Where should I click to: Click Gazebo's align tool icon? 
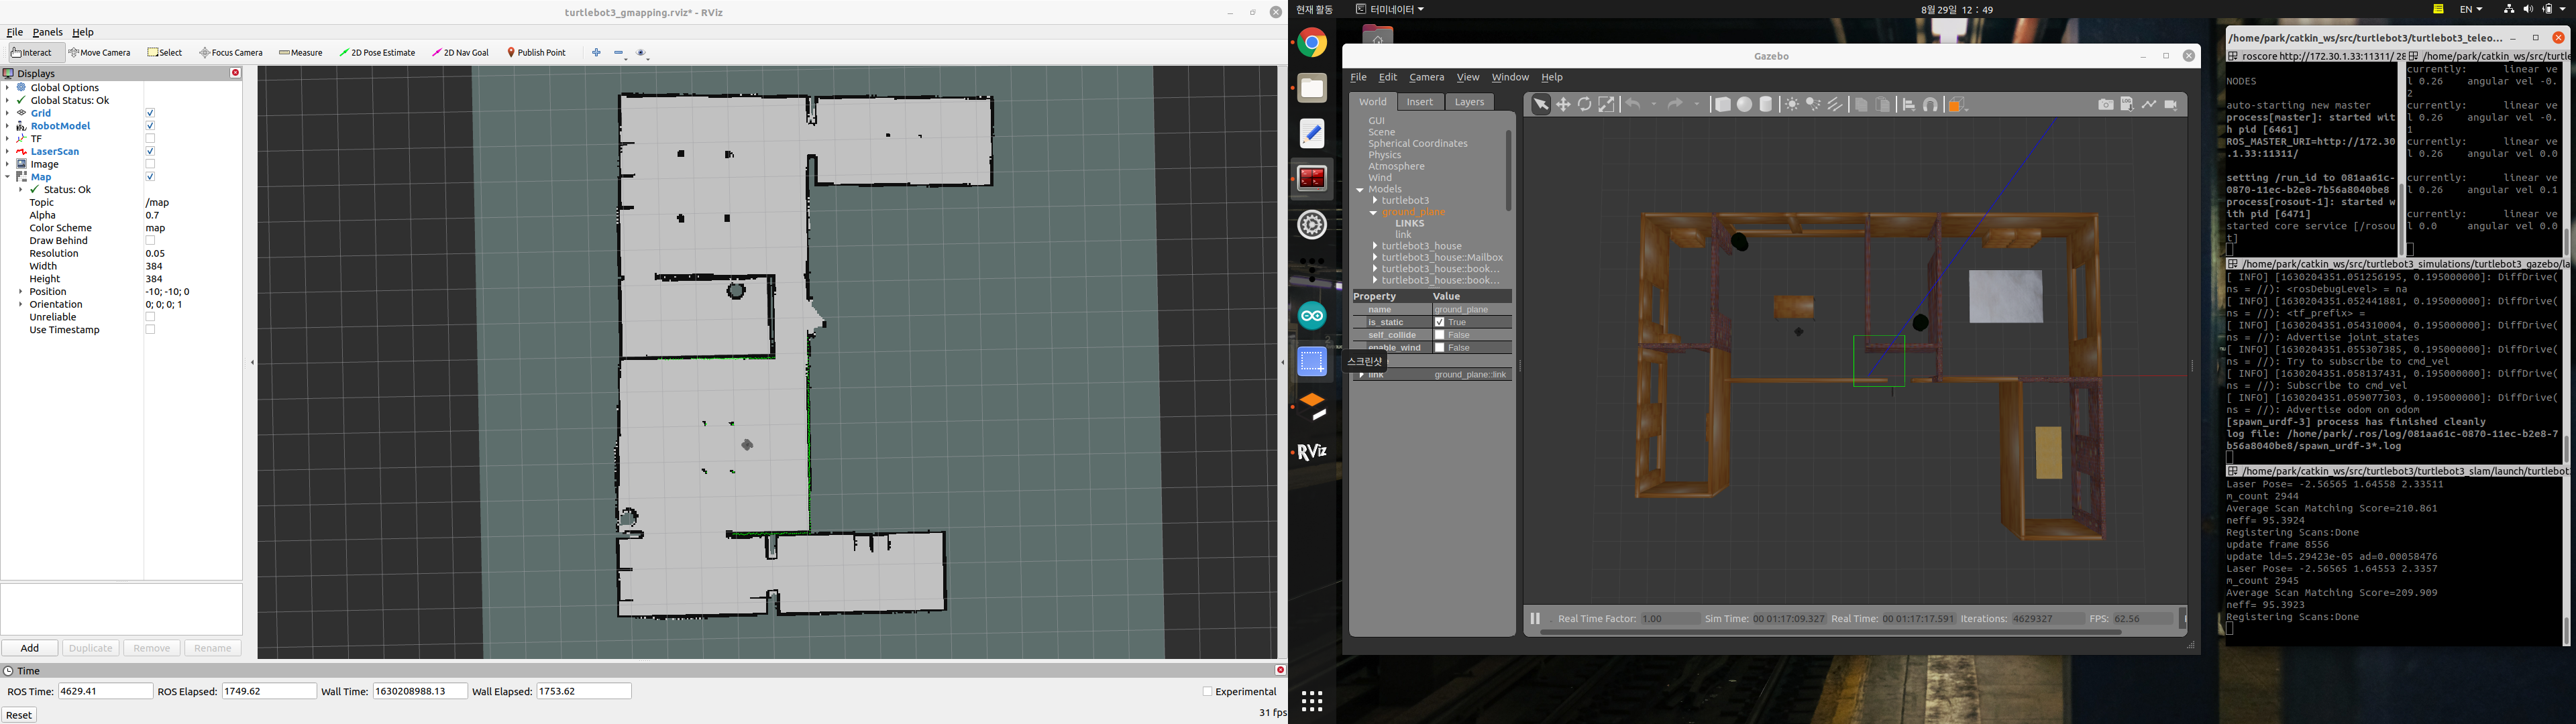(1909, 105)
